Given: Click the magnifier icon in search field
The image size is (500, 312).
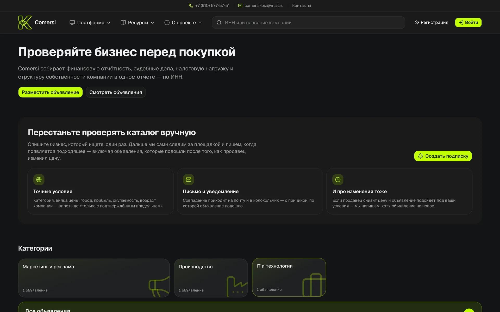Looking at the screenshot, I should [x=219, y=23].
